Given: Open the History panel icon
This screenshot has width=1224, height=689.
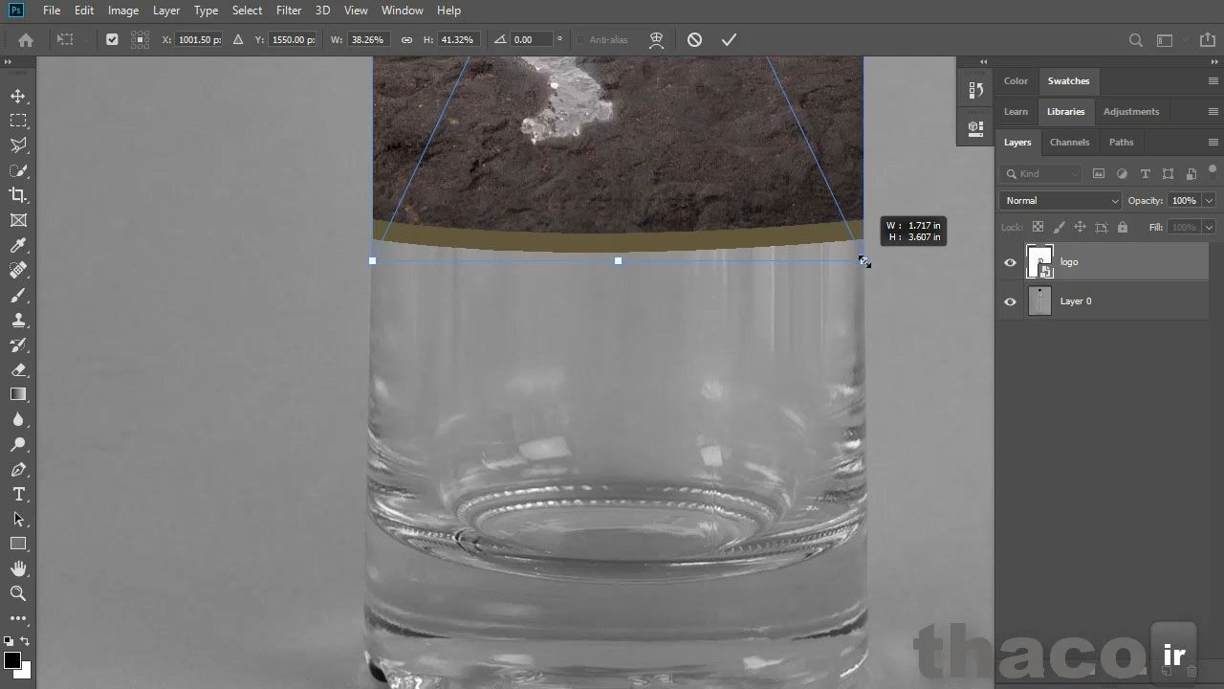Looking at the screenshot, I should [975, 90].
